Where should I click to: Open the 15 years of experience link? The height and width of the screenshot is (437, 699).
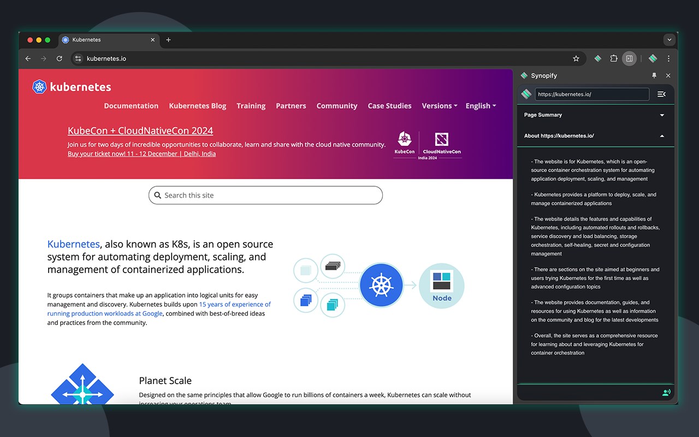click(x=159, y=309)
